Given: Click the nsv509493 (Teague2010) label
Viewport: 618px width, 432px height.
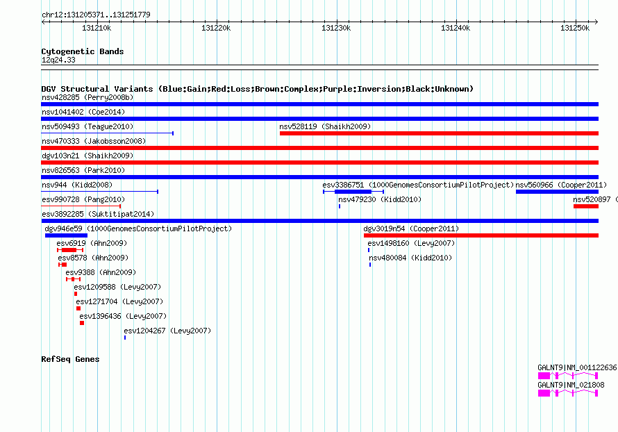Looking at the screenshot, I should point(87,126).
